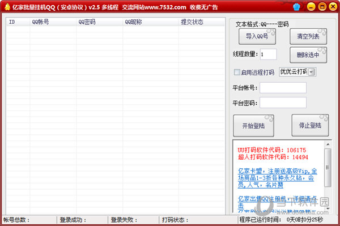Focus the 平台密码 input field
The image size is (340, 226).
(x=283, y=103)
